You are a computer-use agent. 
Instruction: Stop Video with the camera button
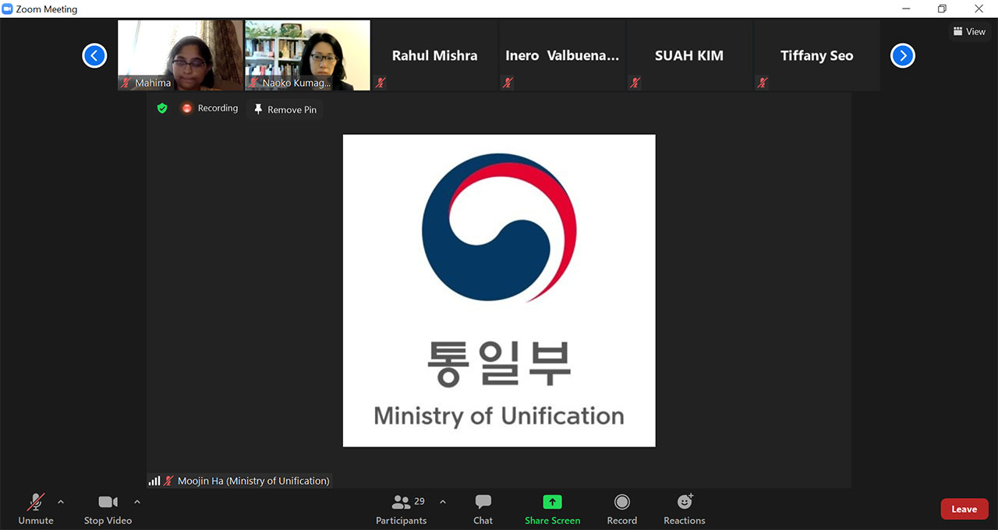pyautogui.click(x=108, y=509)
